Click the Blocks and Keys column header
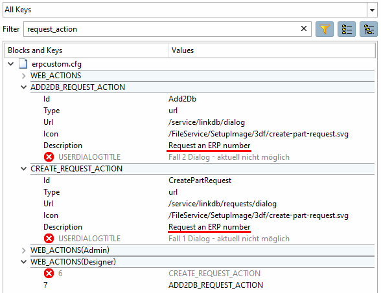The height and width of the screenshot is (293, 381). click(87, 50)
